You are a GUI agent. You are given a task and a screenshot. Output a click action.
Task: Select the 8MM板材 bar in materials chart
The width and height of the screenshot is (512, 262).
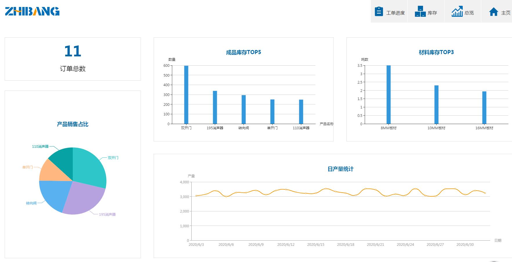point(388,95)
